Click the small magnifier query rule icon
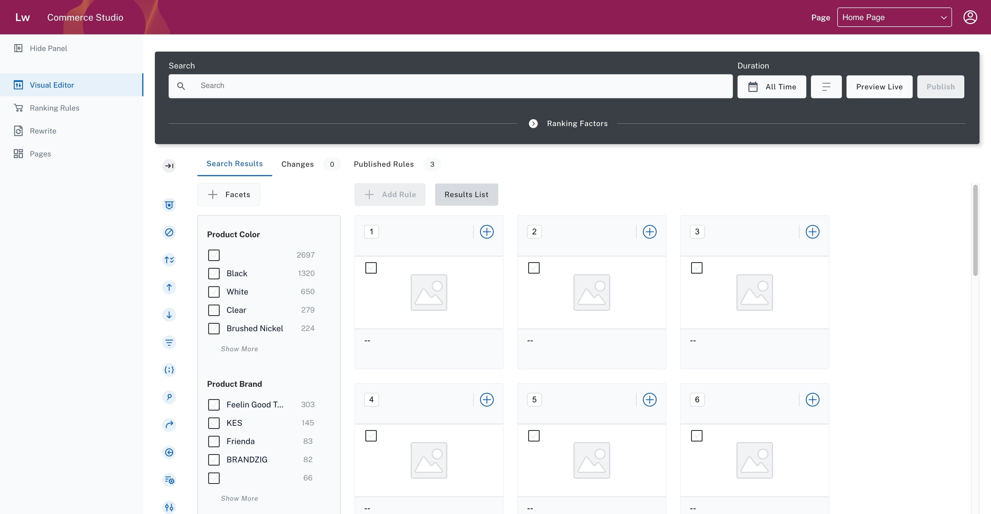The width and height of the screenshot is (991, 514). pyautogui.click(x=169, y=397)
